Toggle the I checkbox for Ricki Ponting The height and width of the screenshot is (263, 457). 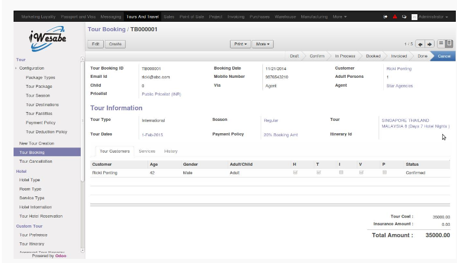pyautogui.click(x=341, y=173)
